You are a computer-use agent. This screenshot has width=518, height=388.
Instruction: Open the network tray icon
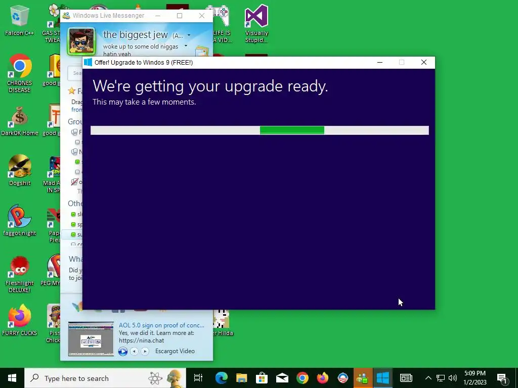(x=441, y=378)
